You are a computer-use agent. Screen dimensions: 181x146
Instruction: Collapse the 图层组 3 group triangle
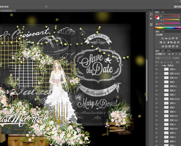(162, 66)
